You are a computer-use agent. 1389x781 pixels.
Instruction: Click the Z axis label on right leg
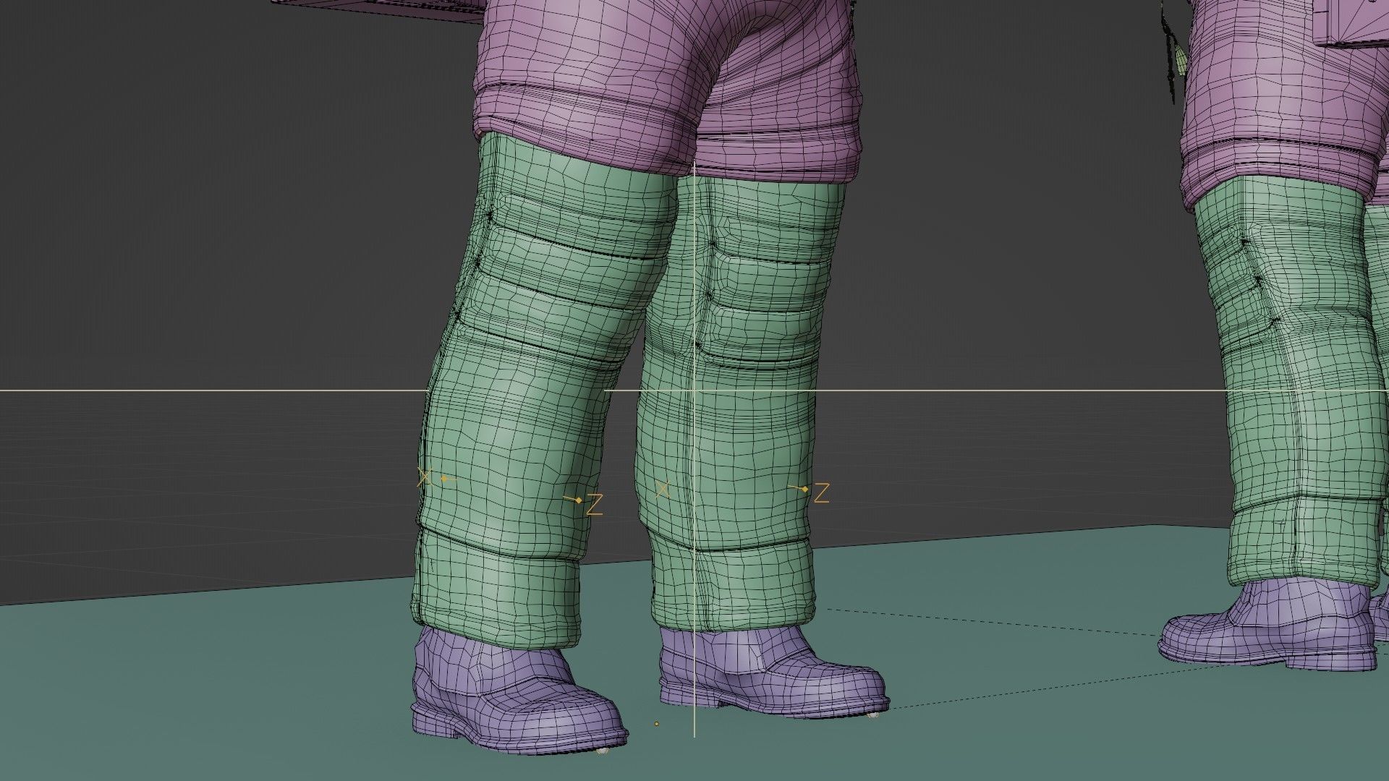tap(822, 493)
